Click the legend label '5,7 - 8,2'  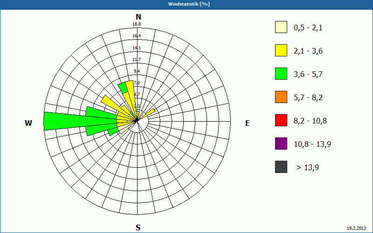[x=308, y=98]
